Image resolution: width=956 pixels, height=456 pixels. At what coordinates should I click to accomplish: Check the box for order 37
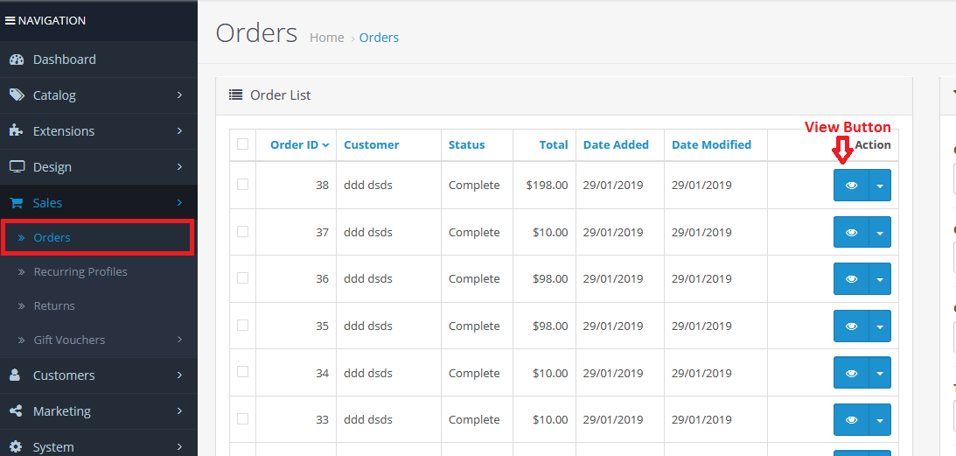(242, 231)
